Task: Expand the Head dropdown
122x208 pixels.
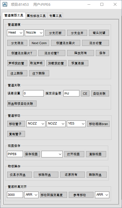Action: [x=15, y=33]
